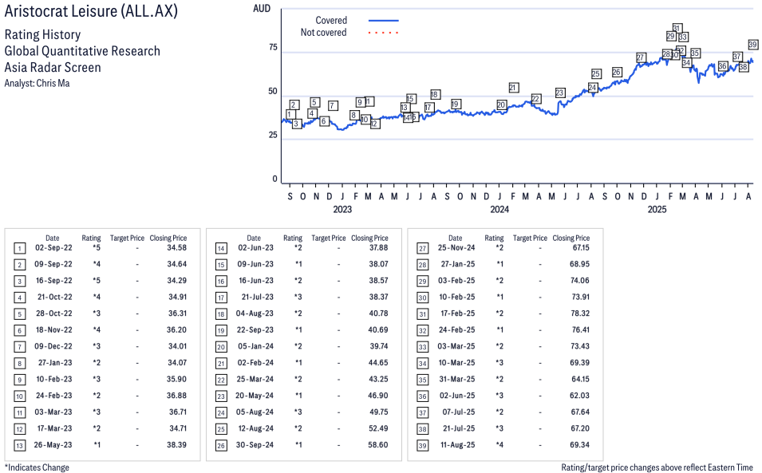Viewport: 762px width, 473px height.
Task: Click chart marker 18 on the graph
Action: click(x=435, y=94)
